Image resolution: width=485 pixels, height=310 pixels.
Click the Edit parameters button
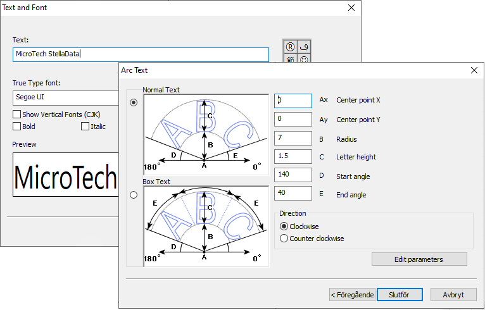(419, 259)
